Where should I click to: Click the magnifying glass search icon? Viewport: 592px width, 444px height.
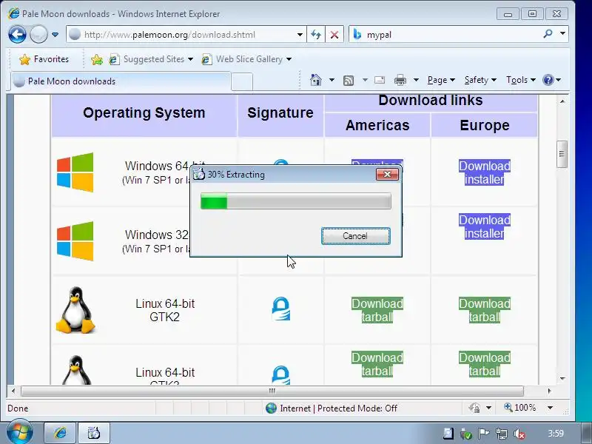tap(548, 34)
